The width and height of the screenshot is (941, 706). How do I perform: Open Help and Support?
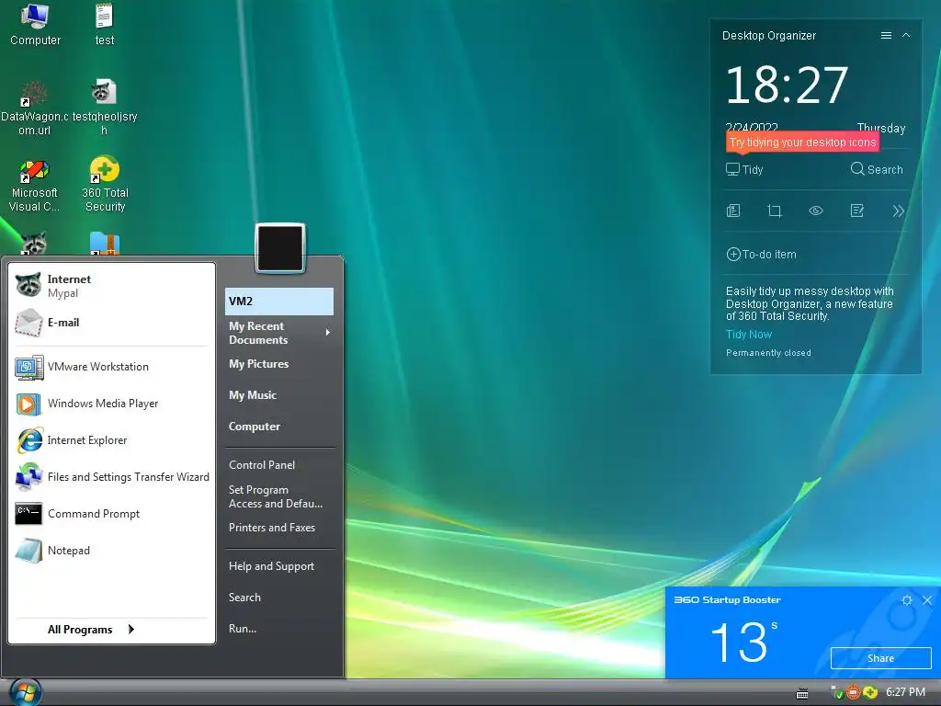(279, 566)
